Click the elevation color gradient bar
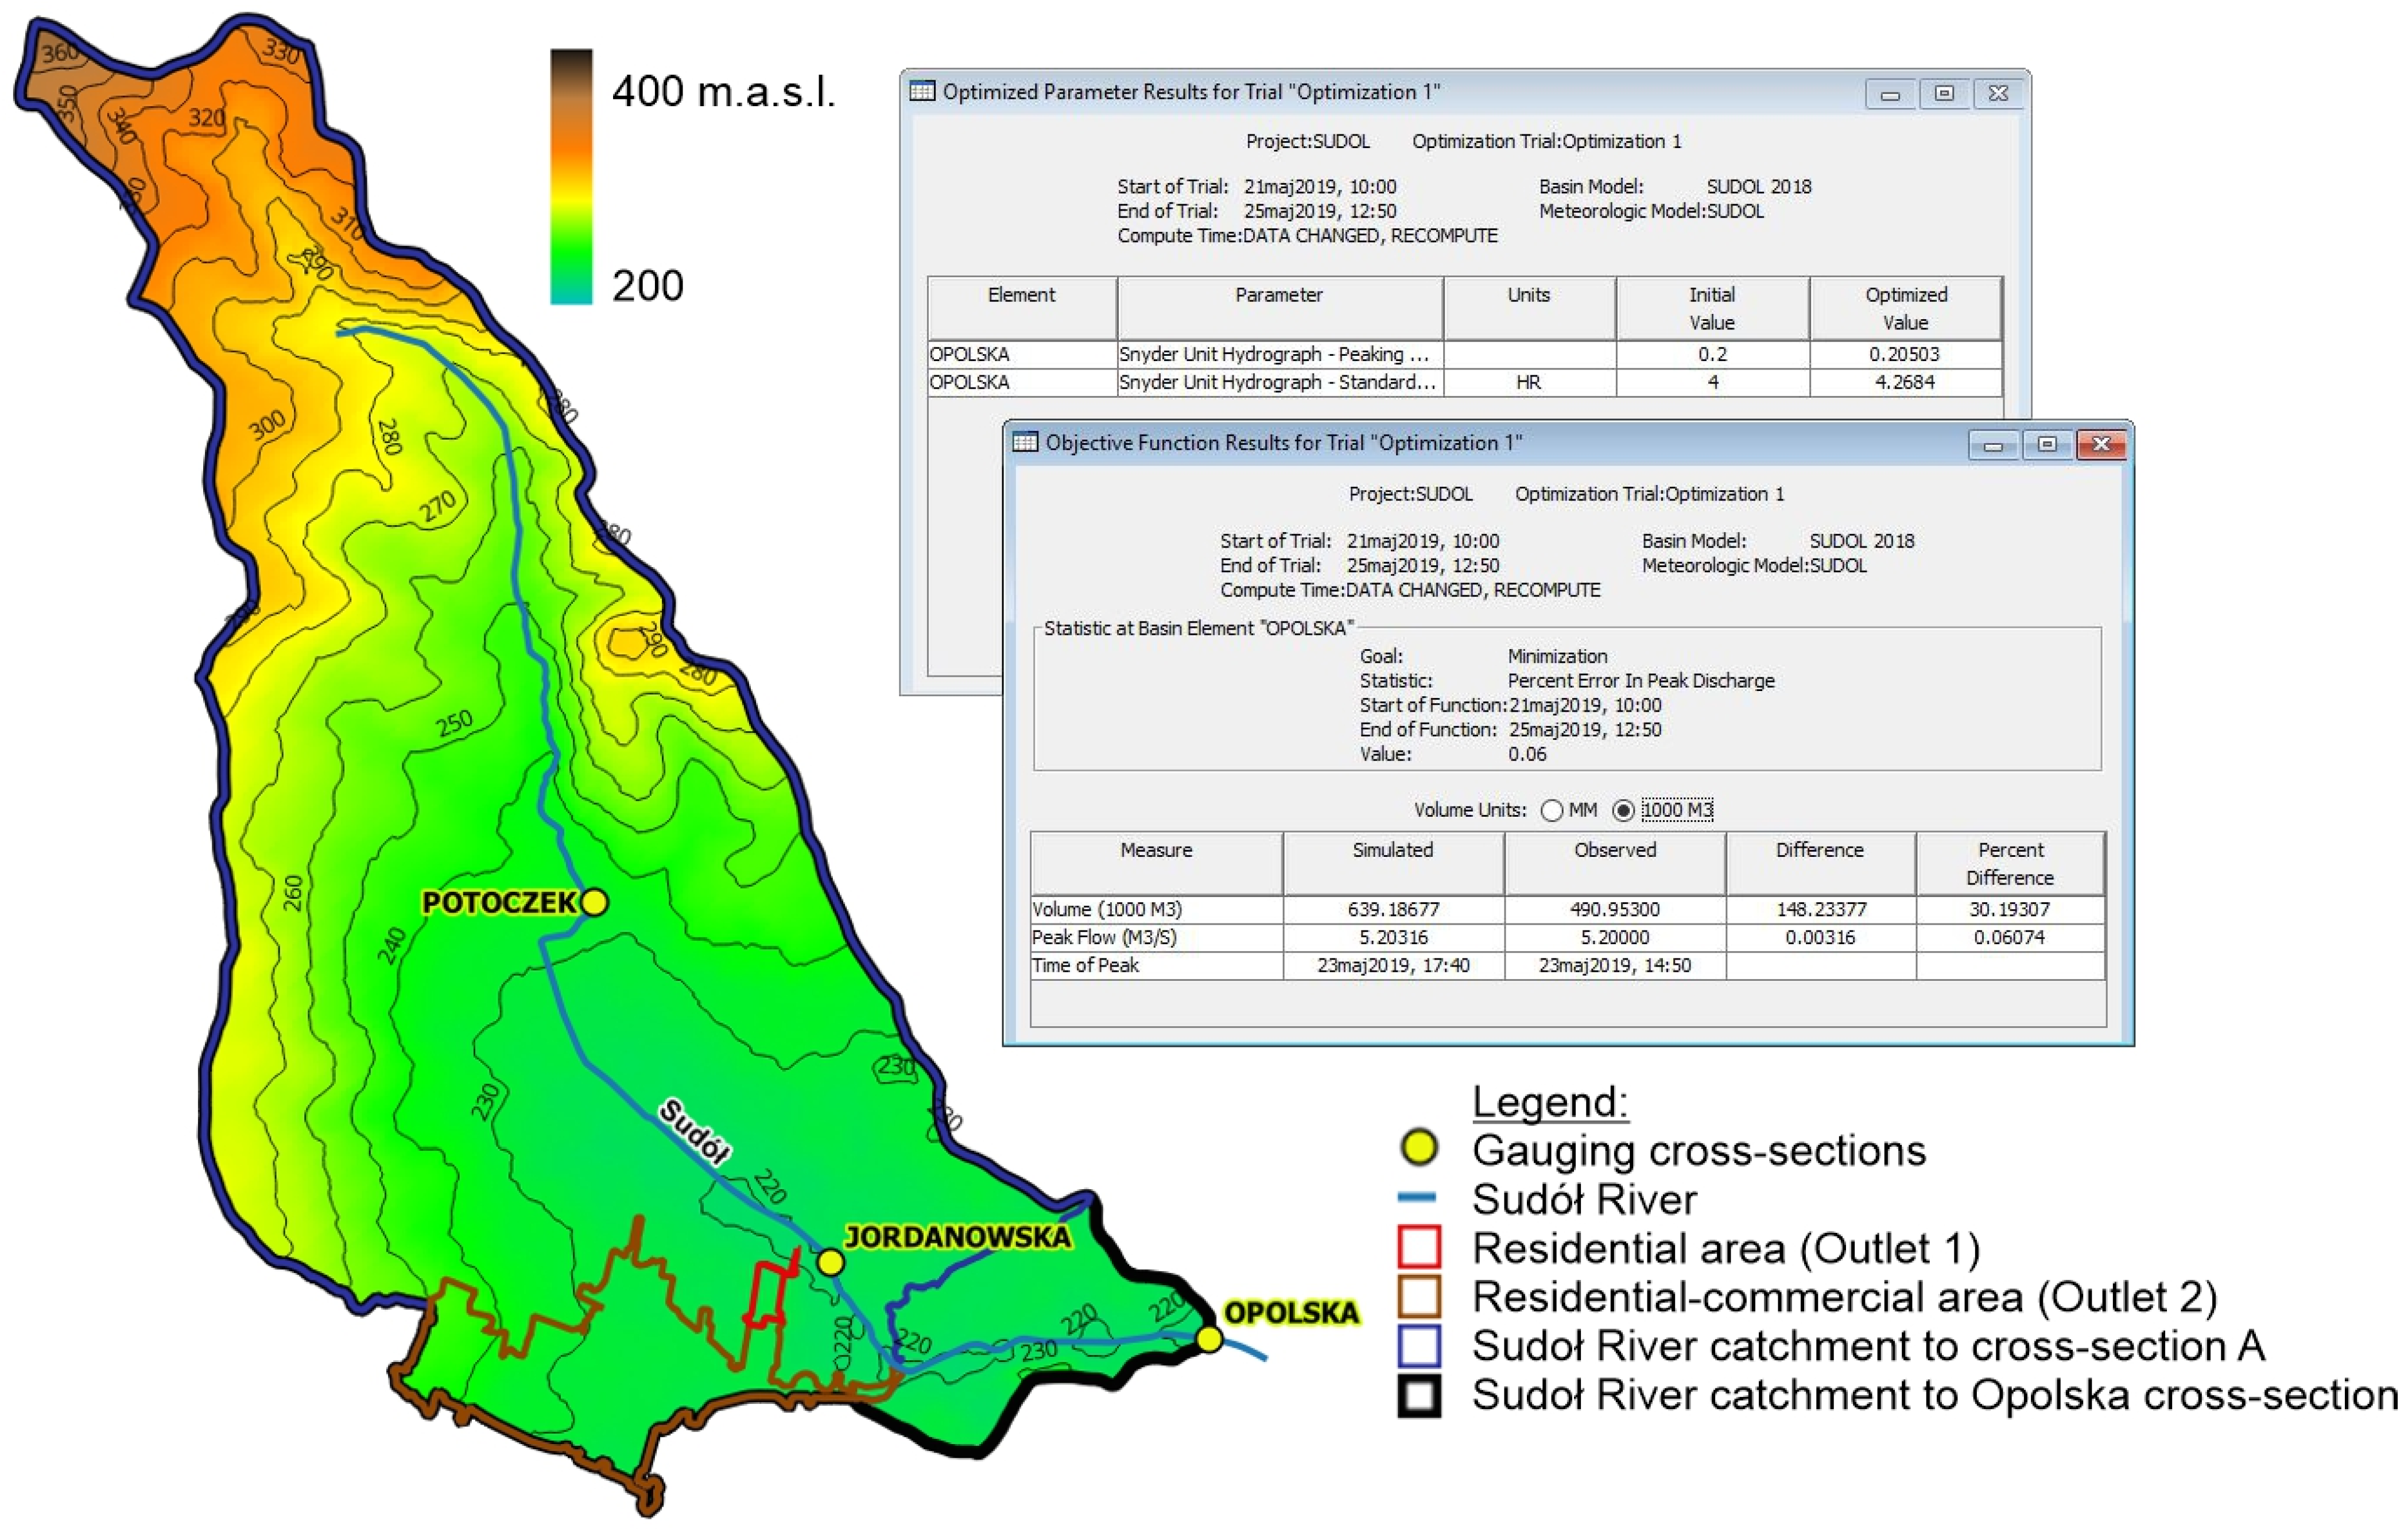 (x=571, y=176)
